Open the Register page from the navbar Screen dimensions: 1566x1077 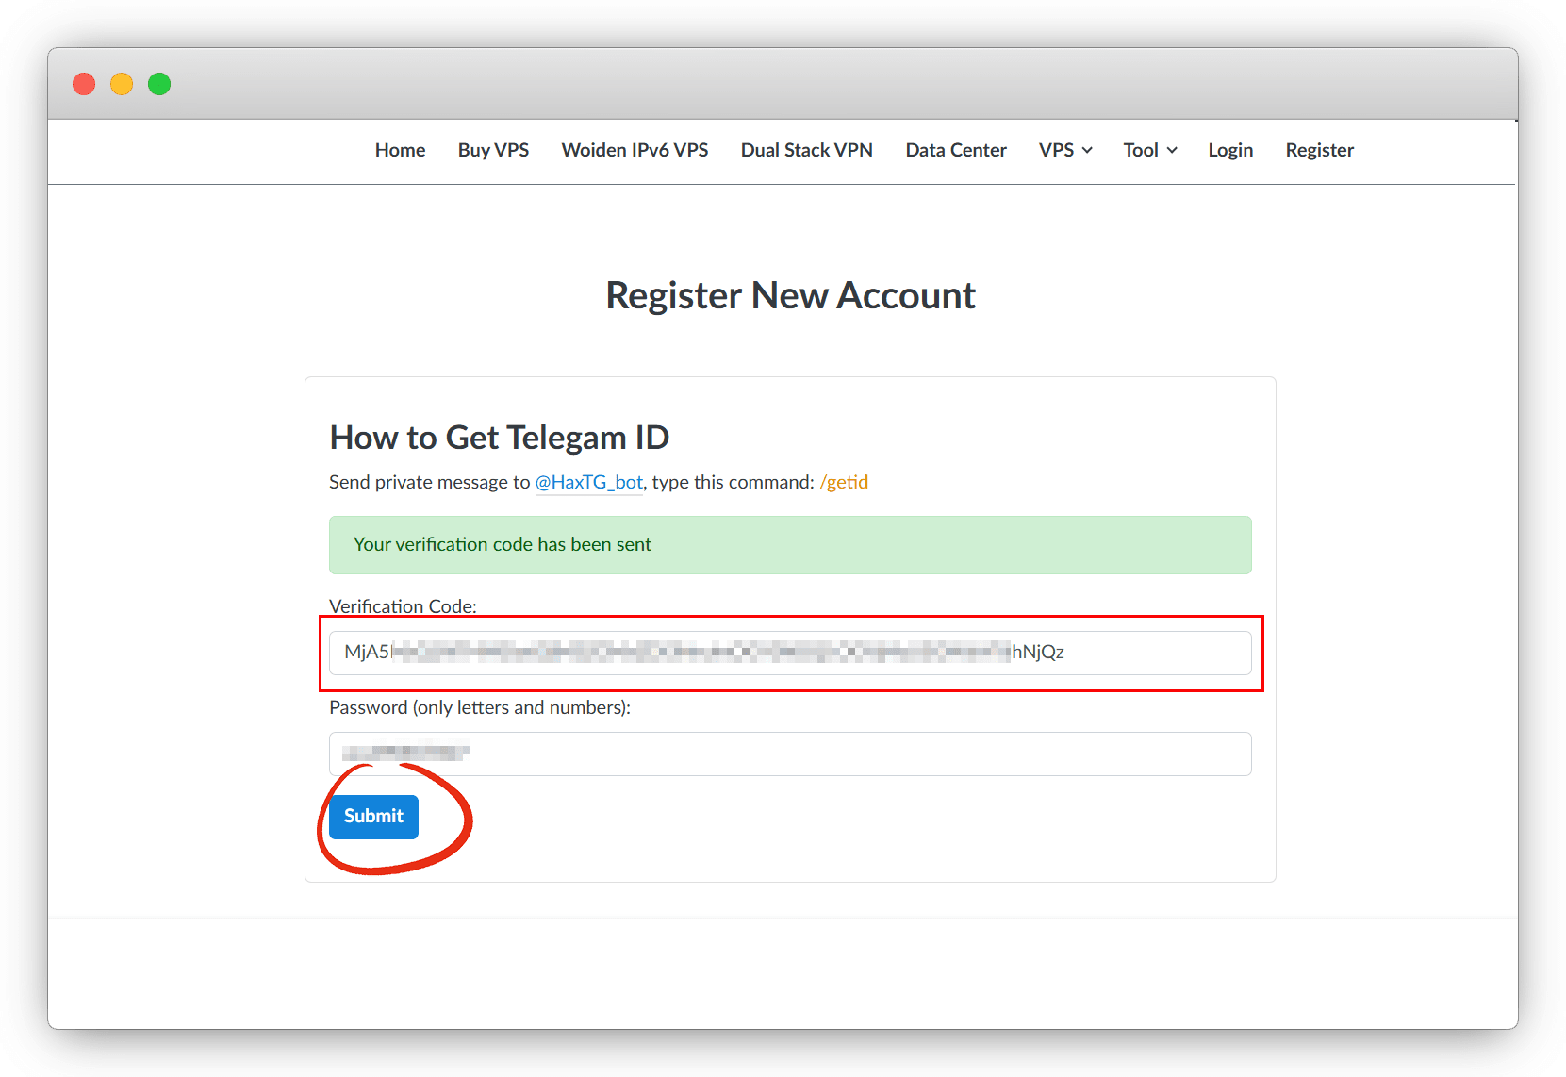tap(1319, 150)
